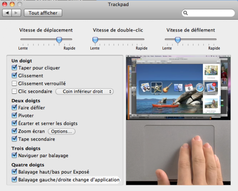Screen dimensions: 238x191
Task: Click the Quatre doigts section heading
Action: pyautogui.click(x=28, y=165)
